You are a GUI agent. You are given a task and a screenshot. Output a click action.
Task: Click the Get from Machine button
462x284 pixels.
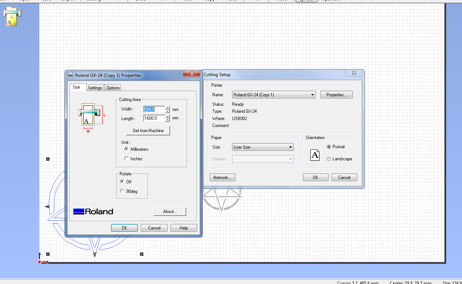click(148, 131)
